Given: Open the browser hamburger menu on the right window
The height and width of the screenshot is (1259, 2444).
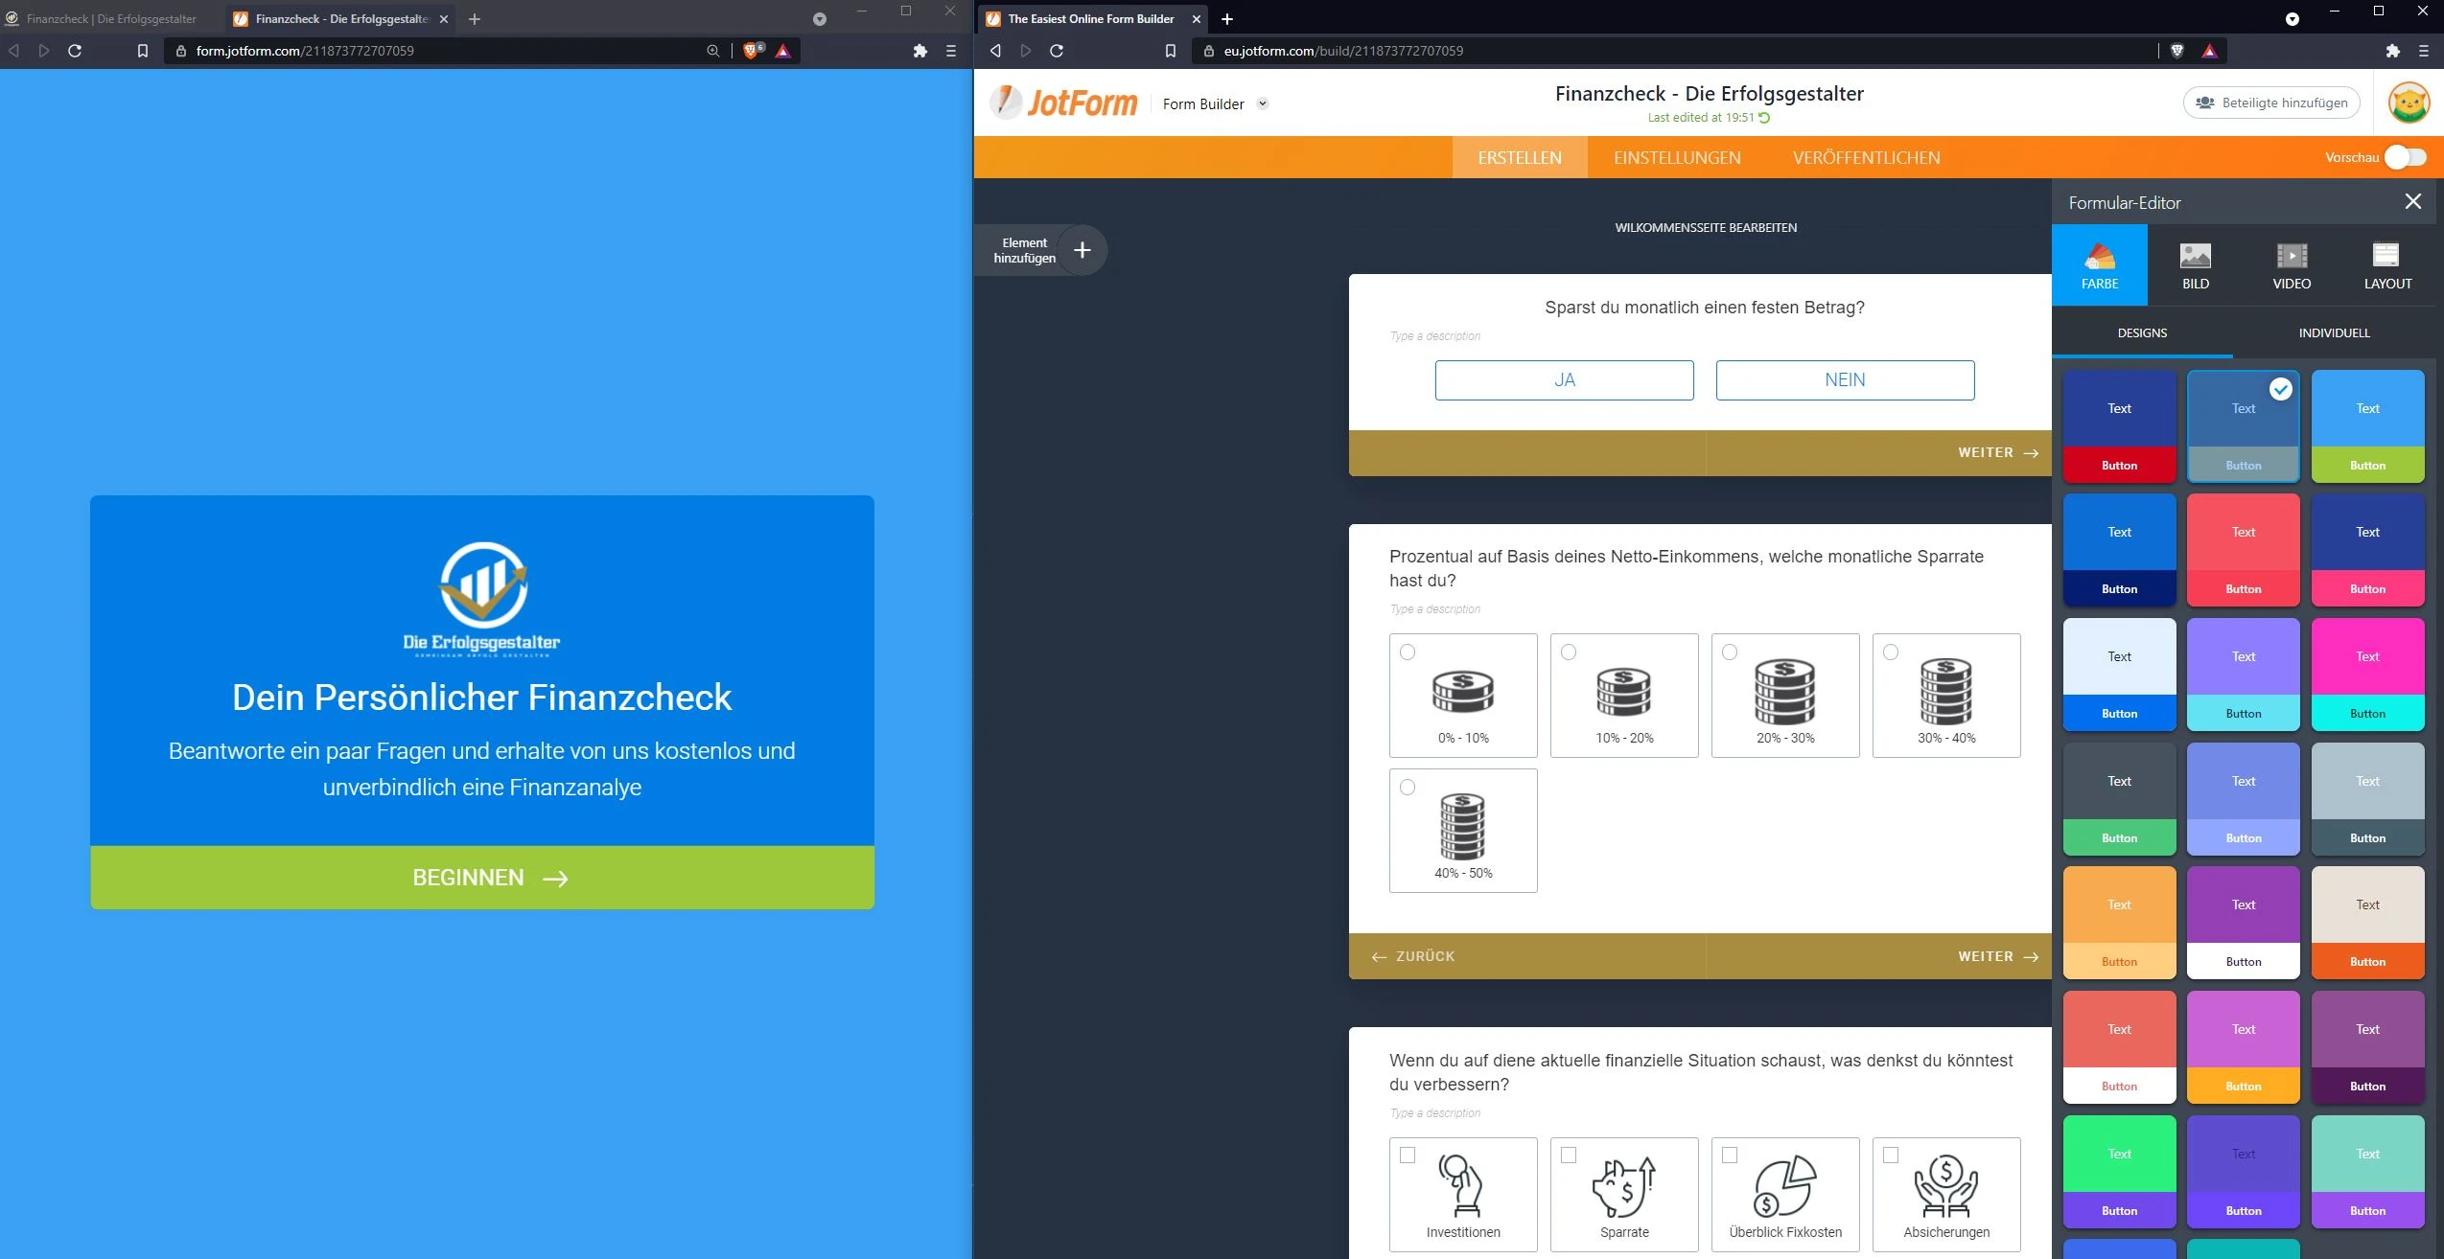Looking at the screenshot, I should 2426,51.
